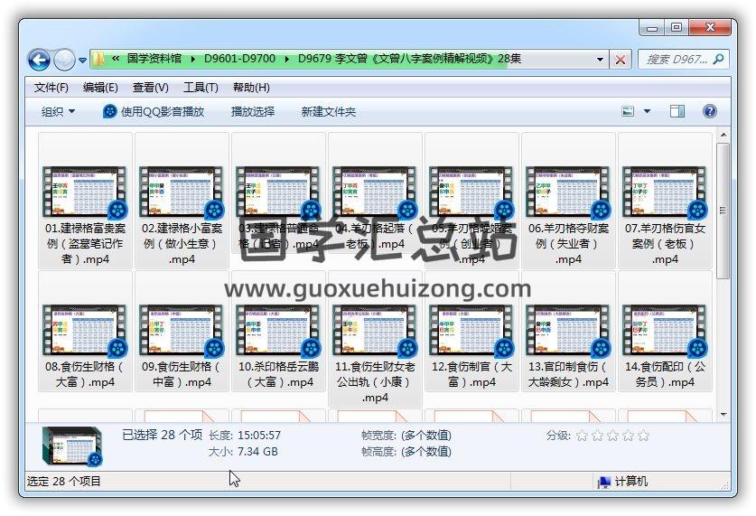
Task: Click 帧宽度 (多个数值) value
Action: (x=426, y=436)
